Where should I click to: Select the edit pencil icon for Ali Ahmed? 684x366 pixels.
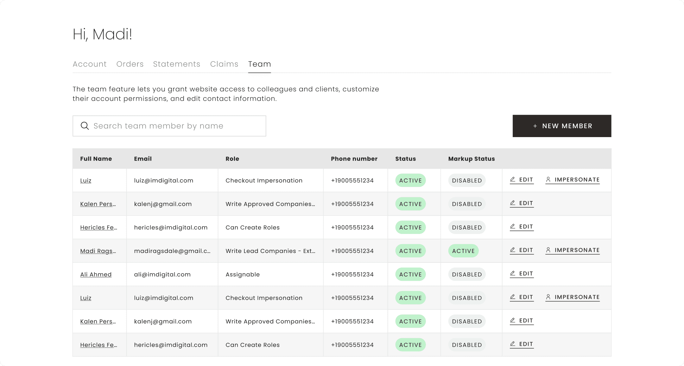tap(513, 273)
